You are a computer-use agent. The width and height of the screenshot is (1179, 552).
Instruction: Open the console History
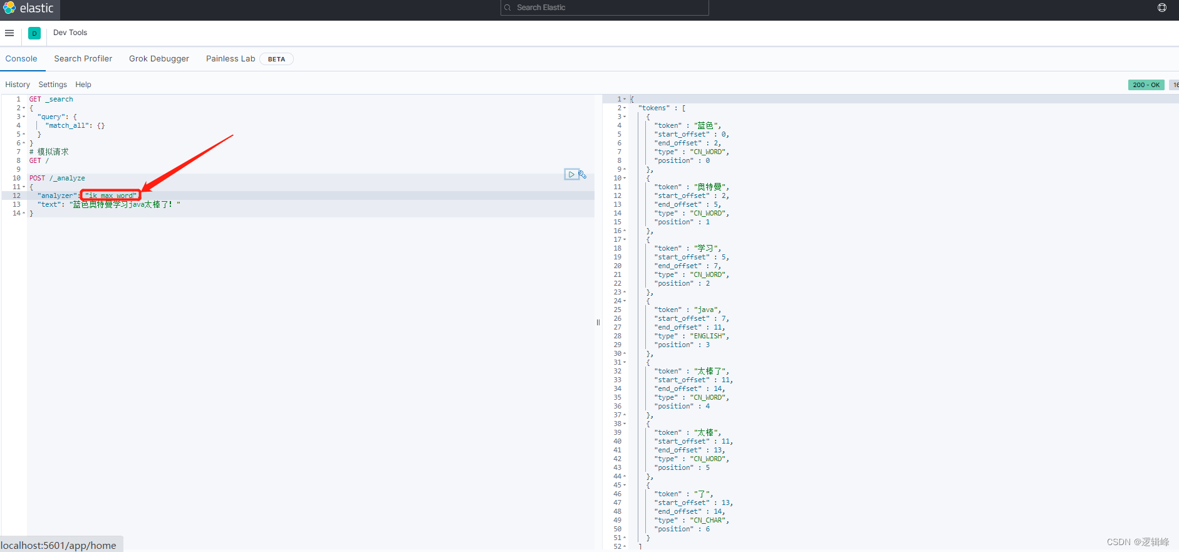pyautogui.click(x=18, y=85)
